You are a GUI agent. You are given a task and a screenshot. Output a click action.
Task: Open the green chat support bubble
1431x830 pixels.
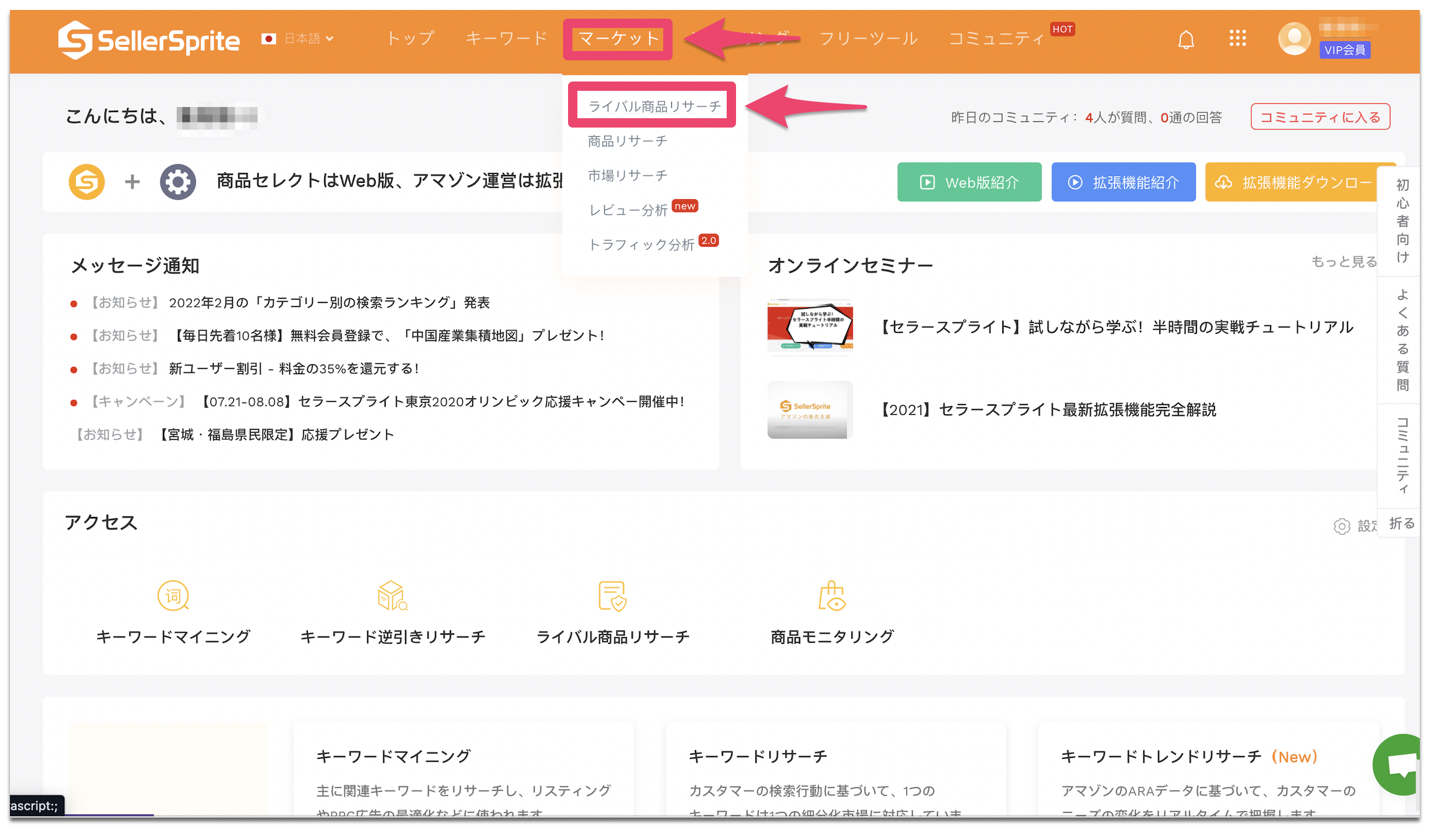point(1400,764)
